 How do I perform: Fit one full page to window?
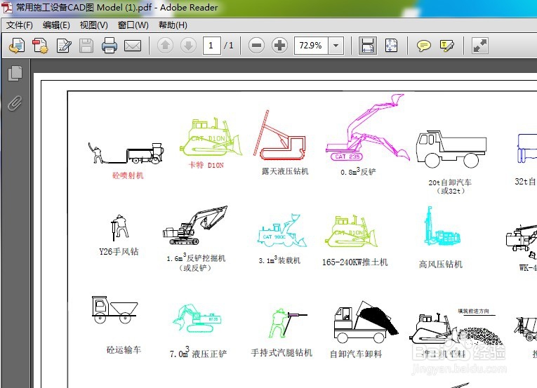(x=391, y=46)
